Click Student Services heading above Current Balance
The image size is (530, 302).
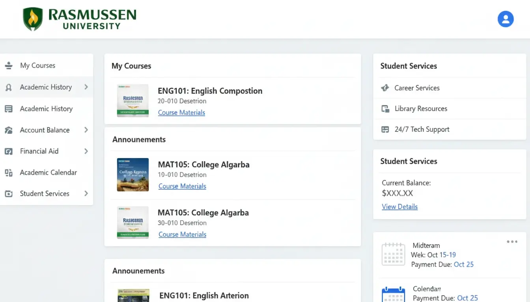pyautogui.click(x=409, y=161)
